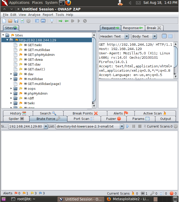Open the Header: Text dropdown
The width and height of the screenshot is (179, 202).
[x=114, y=36]
